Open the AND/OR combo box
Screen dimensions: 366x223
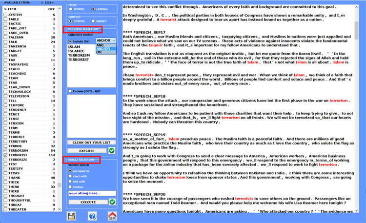click(106, 41)
